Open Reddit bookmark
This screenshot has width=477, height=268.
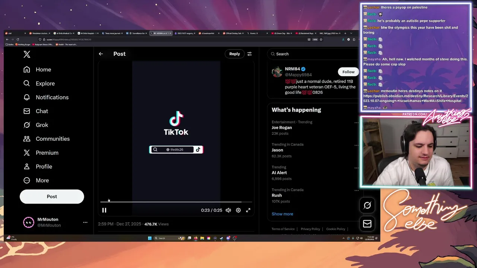tap(66, 45)
